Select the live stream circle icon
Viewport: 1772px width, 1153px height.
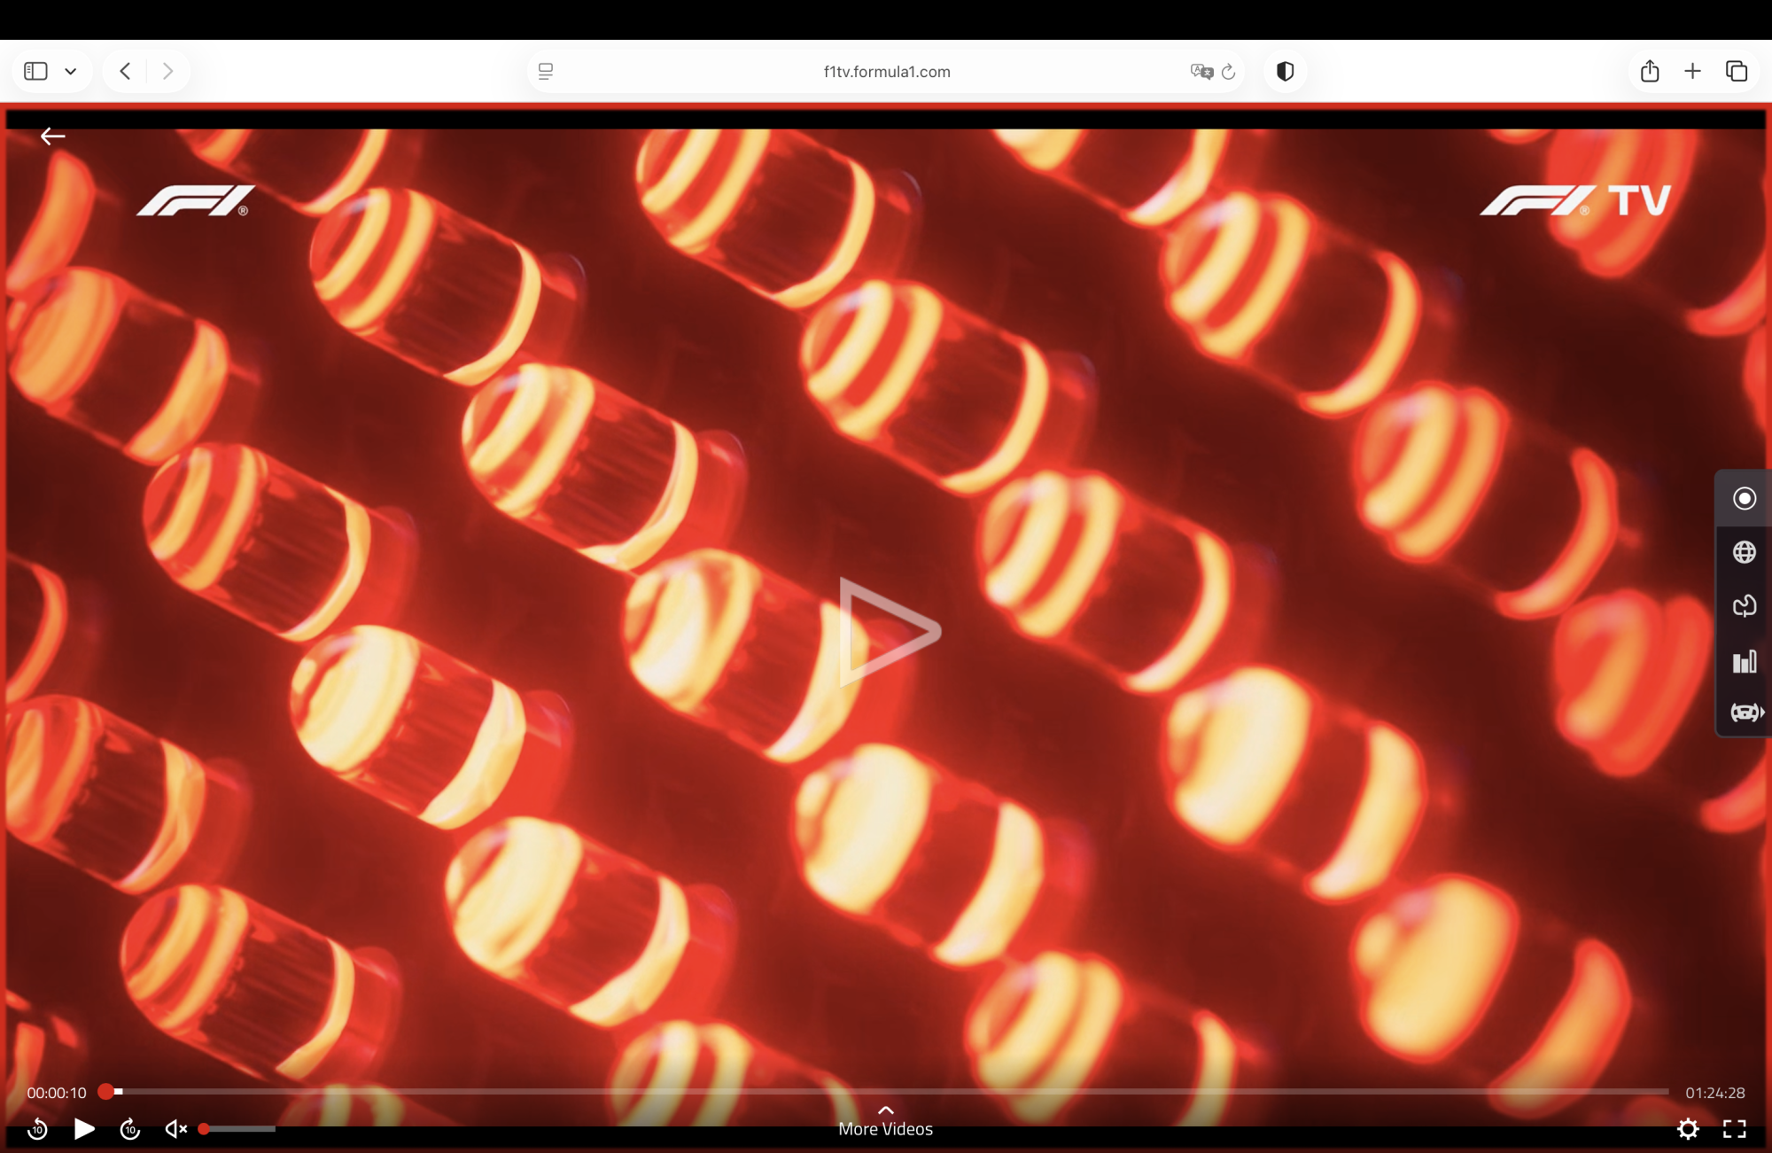(1744, 498)
